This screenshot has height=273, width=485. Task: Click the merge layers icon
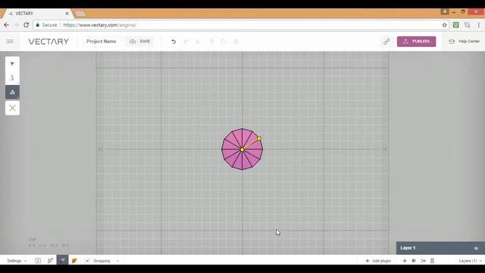click(x=423, y=261)
